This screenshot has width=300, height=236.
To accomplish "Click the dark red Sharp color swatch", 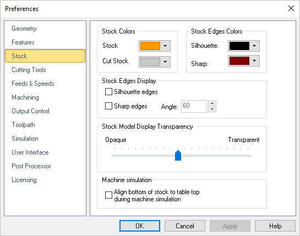I will pos(239,61).
